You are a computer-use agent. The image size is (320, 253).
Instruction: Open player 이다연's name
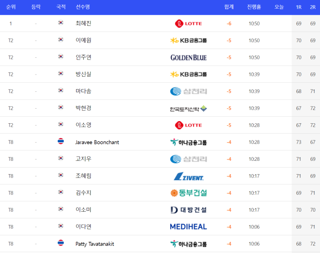[83, 227]
